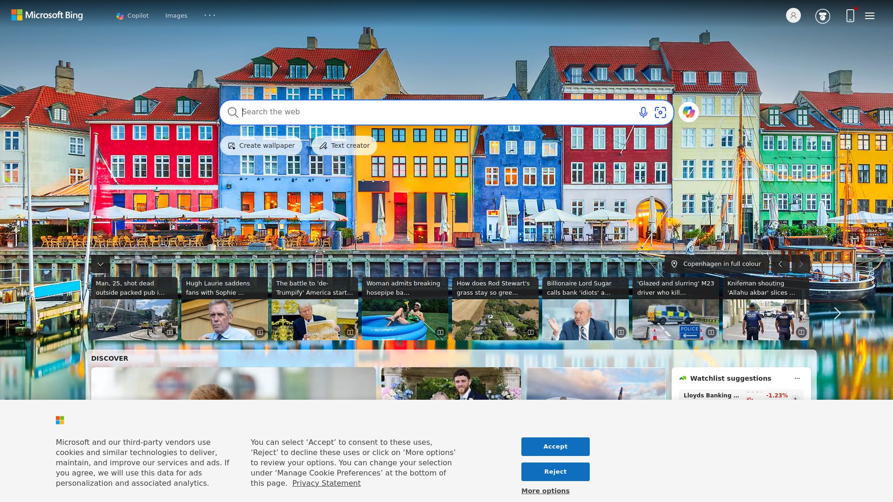Open the Lloyds Banking stock row
The image size is (893, 502).
741,395
